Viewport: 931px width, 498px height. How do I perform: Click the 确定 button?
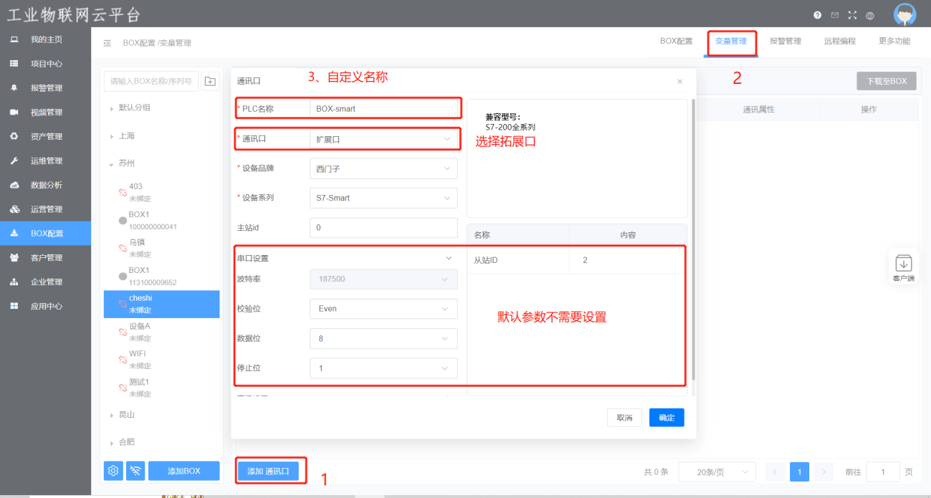coord(667,418)
